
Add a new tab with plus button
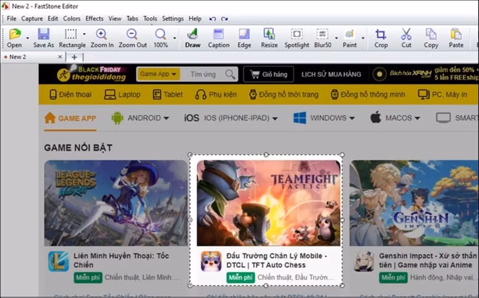pos(74,57)
